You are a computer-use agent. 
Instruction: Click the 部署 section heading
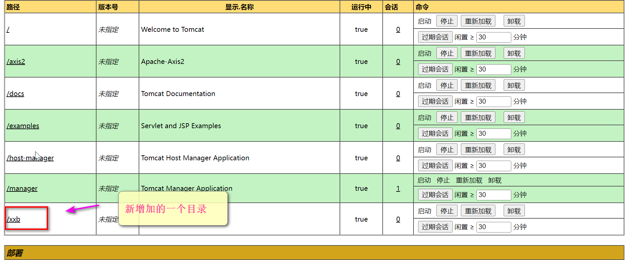pyautogui.click(x=15, y=253)
